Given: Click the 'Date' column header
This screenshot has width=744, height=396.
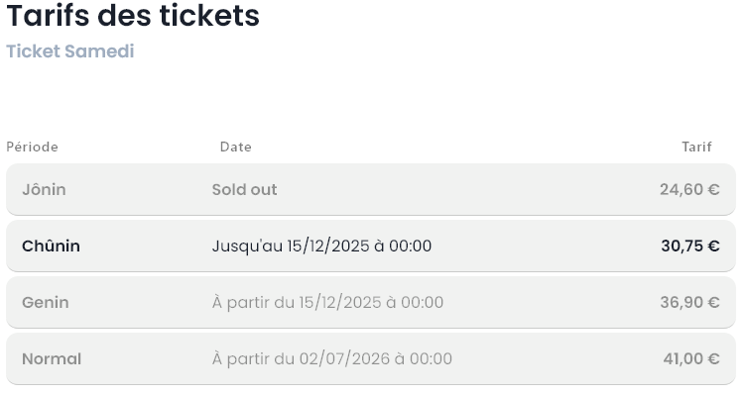Looking at the screenshot, I should click(235, 147).
